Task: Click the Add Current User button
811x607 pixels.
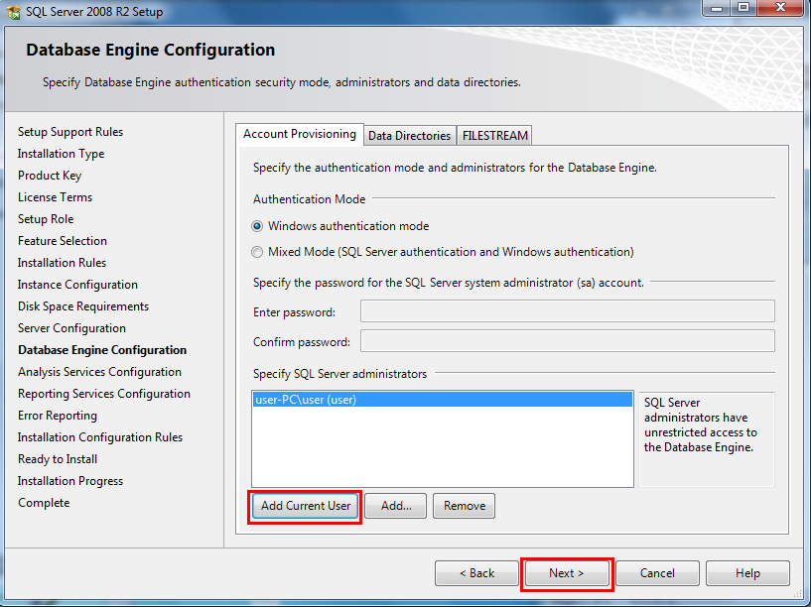Action: [305, 506]
